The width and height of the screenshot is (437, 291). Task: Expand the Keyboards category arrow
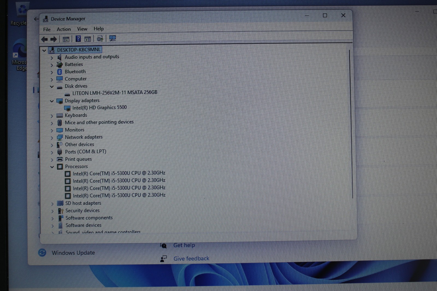tap(52, 116)
